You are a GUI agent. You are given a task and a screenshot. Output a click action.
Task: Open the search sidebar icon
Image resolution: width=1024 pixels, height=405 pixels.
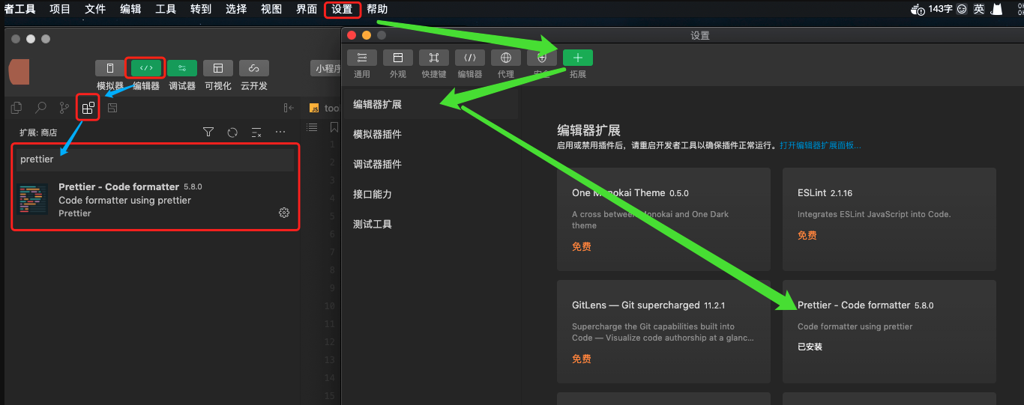tap(40, 108)
